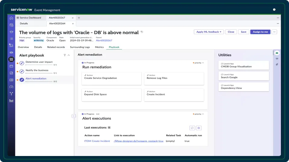Collapse the Alert playbook panel chevron
The width and height of the screenshot is (289, 162).
pyautogui.click(x=69, y=55)
